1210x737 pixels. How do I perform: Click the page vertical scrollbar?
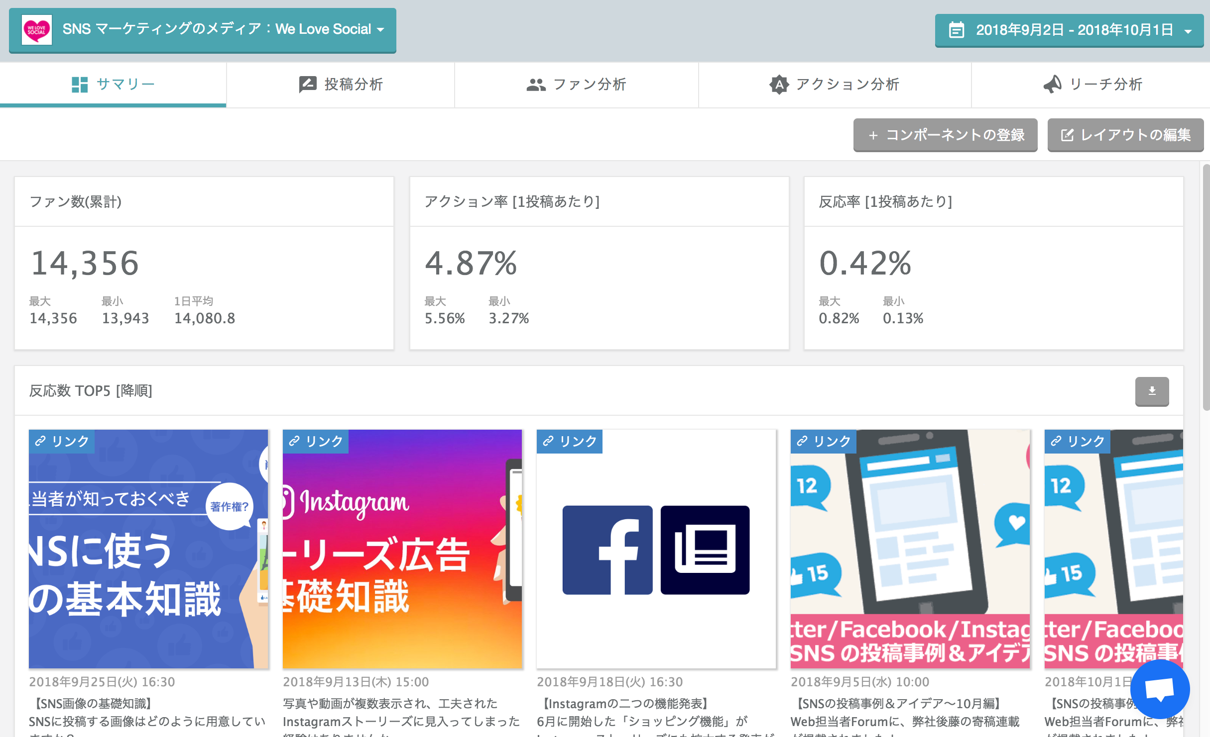pyautogui.click(x=1206, y=287)
